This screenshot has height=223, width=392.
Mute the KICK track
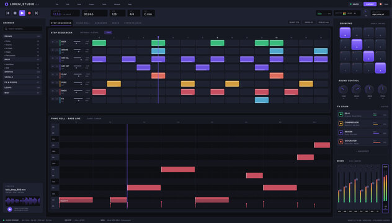tap(53, 42)
